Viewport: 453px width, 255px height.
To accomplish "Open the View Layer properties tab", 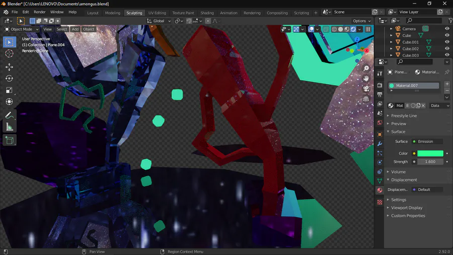I will 380,104.
